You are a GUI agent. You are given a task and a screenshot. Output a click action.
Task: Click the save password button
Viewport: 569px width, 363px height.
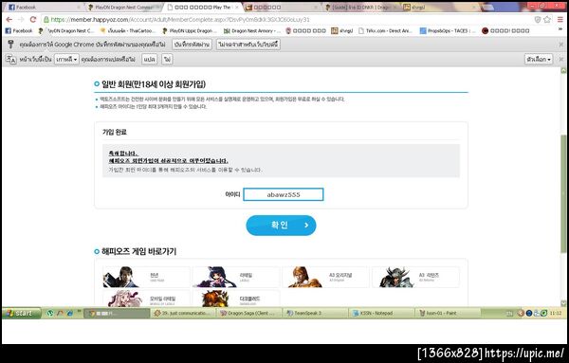(192, 45)
